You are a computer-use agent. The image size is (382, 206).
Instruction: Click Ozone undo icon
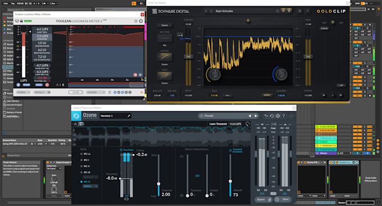tap(266, 116)
